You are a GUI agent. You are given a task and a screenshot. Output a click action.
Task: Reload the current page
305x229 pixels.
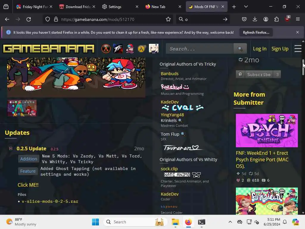pyautogui.click(x=29, y=19)
